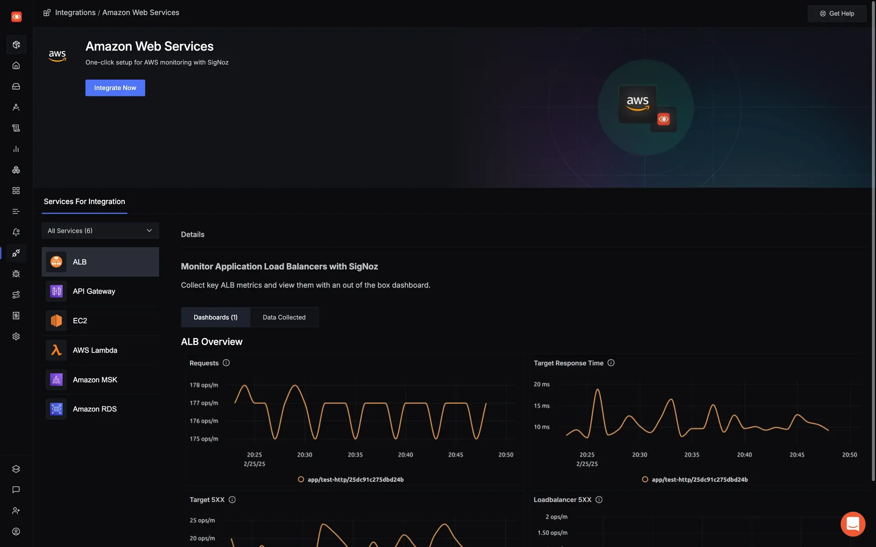Open the invite user icon in sidebar
The height and width of the screenshot is (547, 876).
click(x=16, y=511)
